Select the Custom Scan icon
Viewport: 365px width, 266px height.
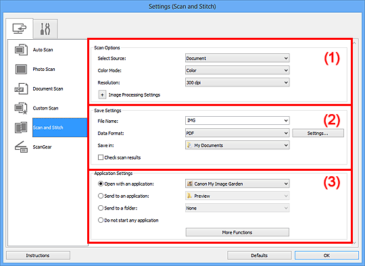(x=21, y=108)
